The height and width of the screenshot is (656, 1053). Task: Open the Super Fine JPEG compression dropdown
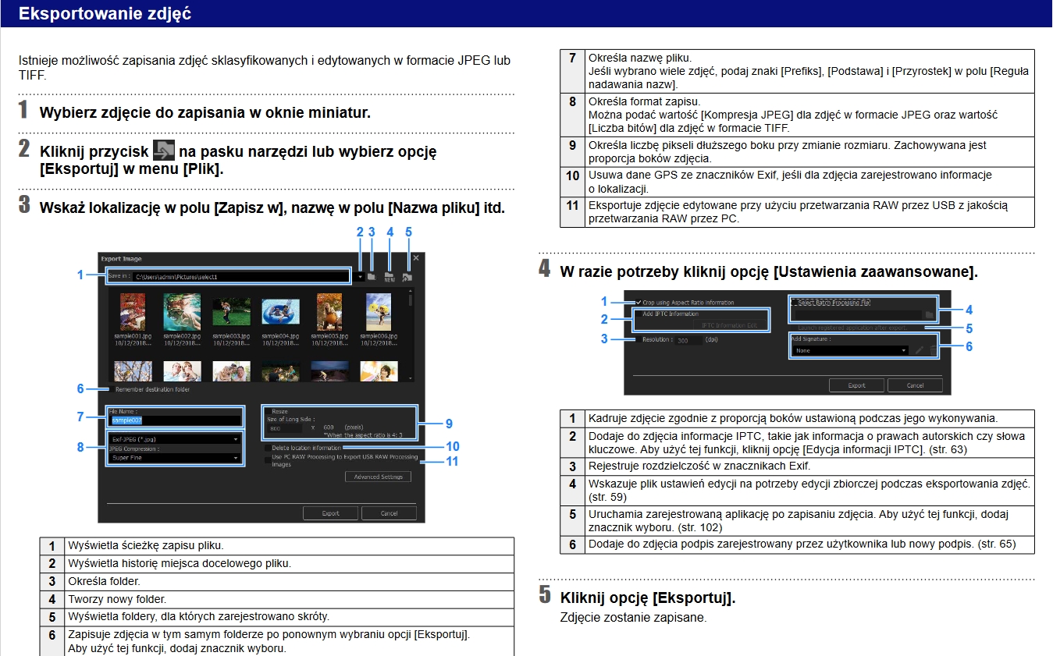175,458
